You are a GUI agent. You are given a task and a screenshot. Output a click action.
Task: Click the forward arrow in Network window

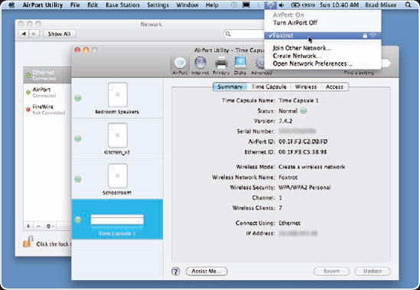pyautogui.click(x=34, y=34)
